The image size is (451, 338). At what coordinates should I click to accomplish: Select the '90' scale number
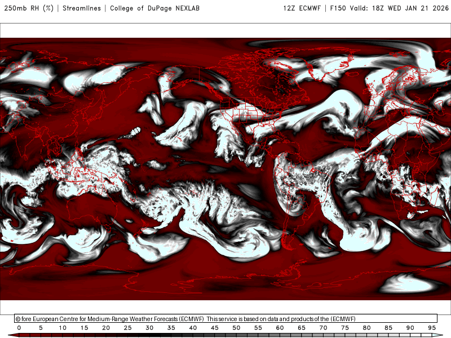point(410,328)
